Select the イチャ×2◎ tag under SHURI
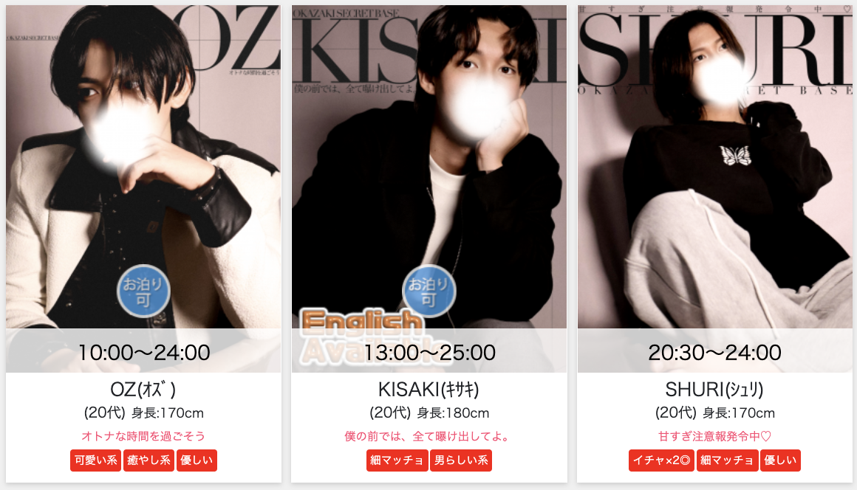Screen dimensions: 857x490 (661, 460)
